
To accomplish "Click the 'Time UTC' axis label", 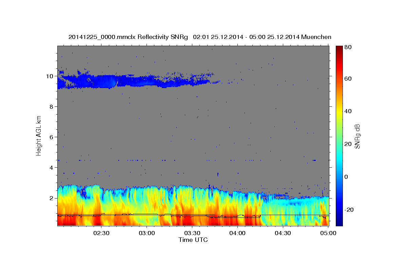I will (x=193, y=240).
